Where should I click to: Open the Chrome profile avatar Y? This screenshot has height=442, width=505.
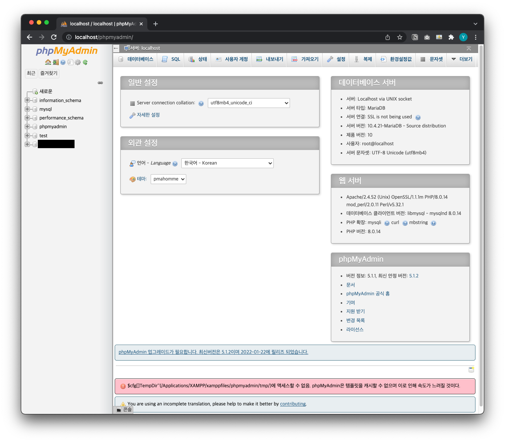tap(463, 37)
